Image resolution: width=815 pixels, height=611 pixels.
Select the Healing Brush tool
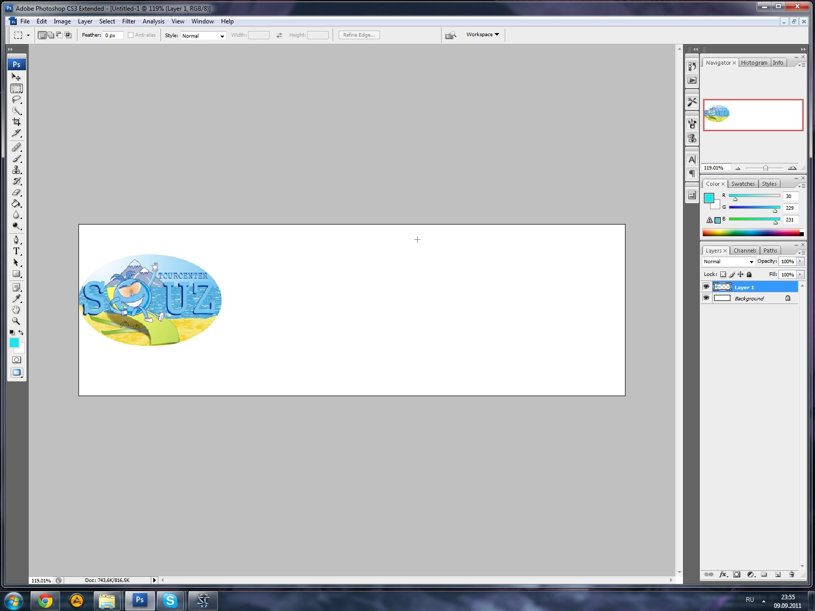pos(16,147)
